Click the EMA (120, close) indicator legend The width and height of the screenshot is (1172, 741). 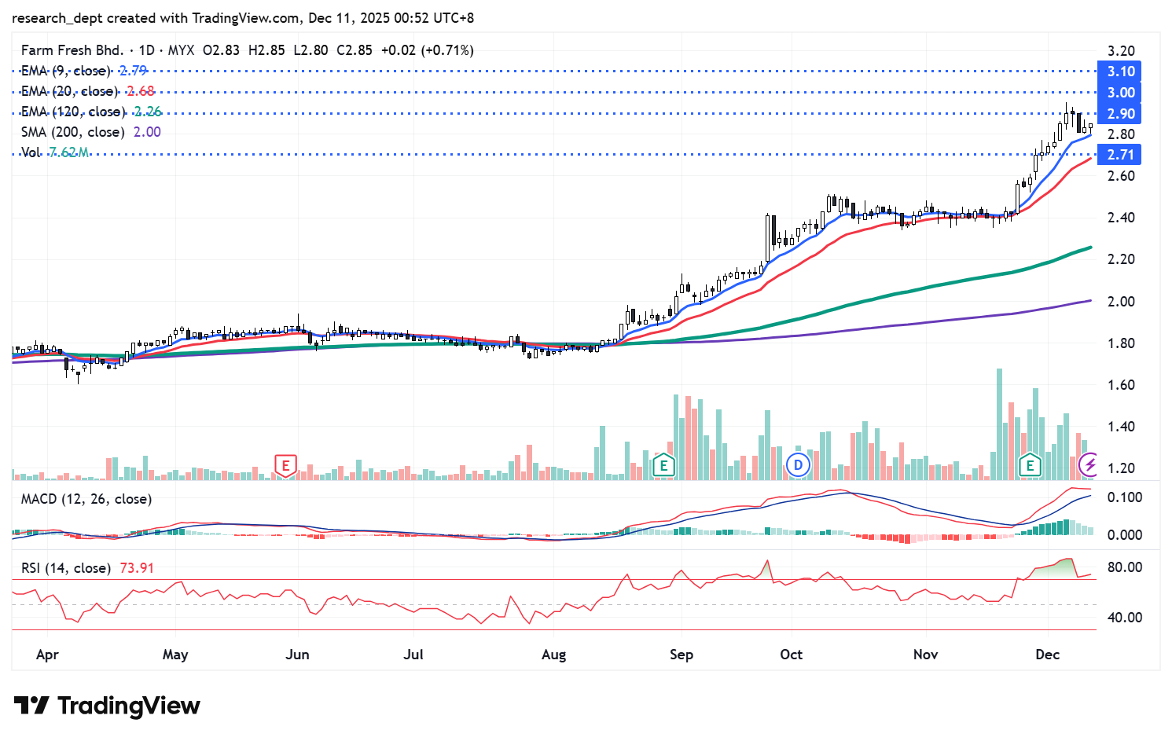(72, 112)
